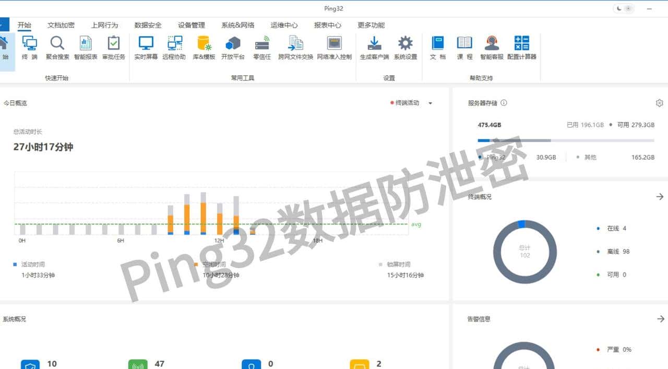The width and height of the screenshot is (668, 369).
Task: Click the server storage gear icon
Action: pyautogui.click(x=659, y=103)
